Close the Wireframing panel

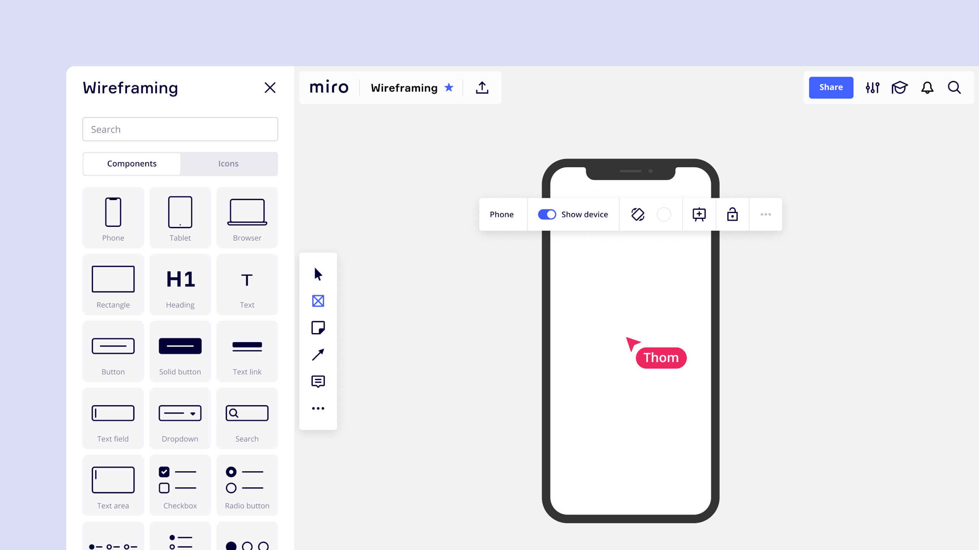click(270, 88)
